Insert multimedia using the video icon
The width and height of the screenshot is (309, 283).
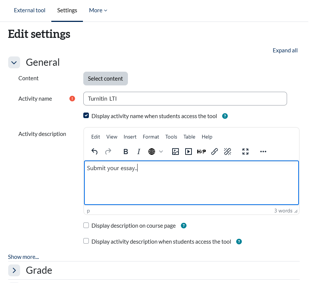pos(189,152)
